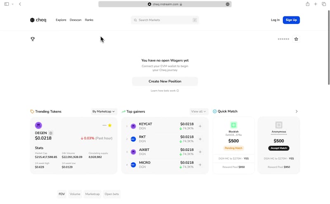
Task: Add MICRO with its plus icon
Action: point(200,165)
